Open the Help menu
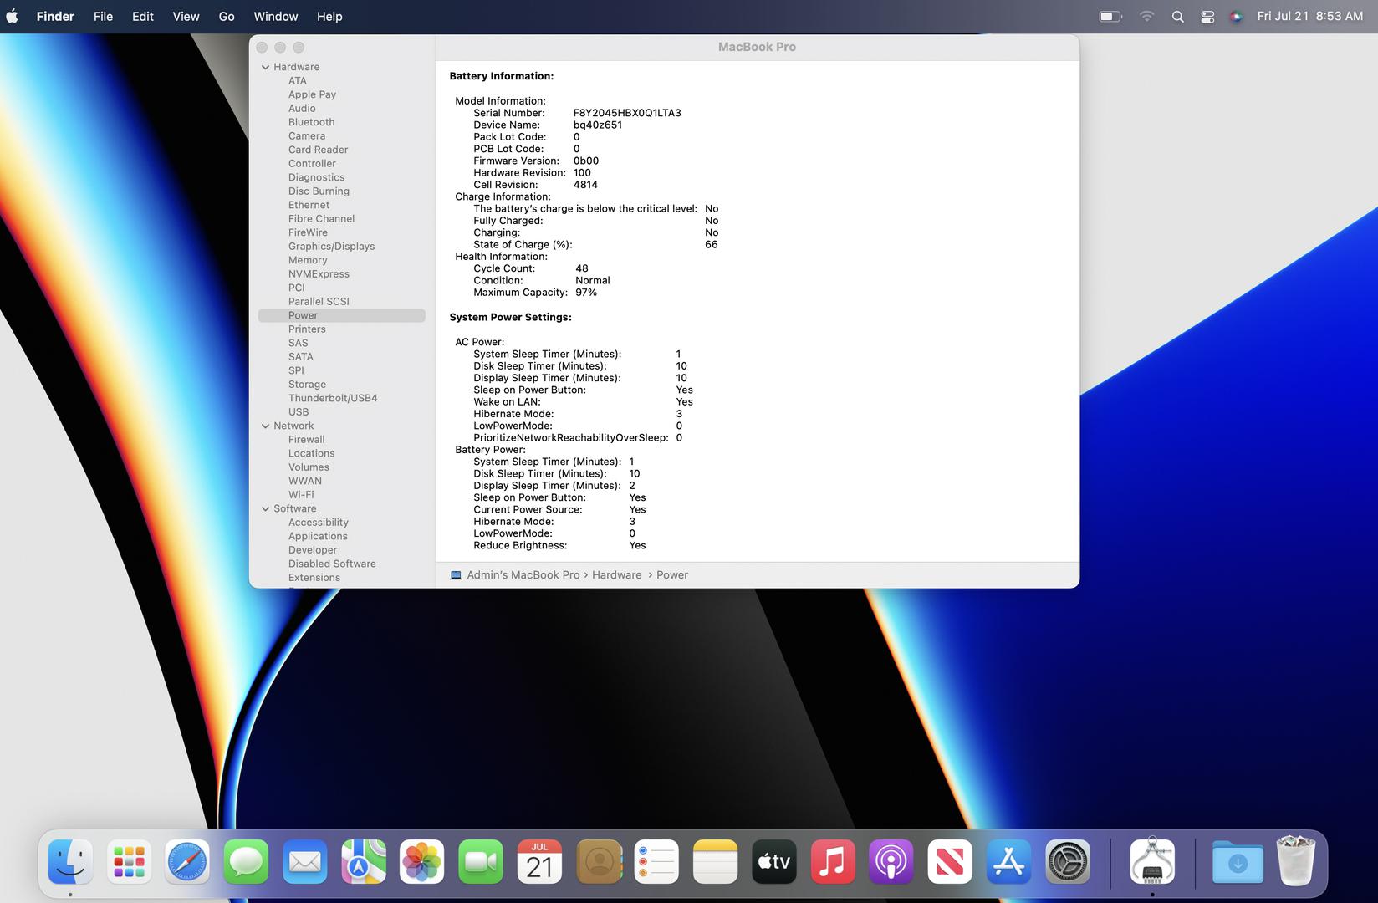 (x=329, y=16)
